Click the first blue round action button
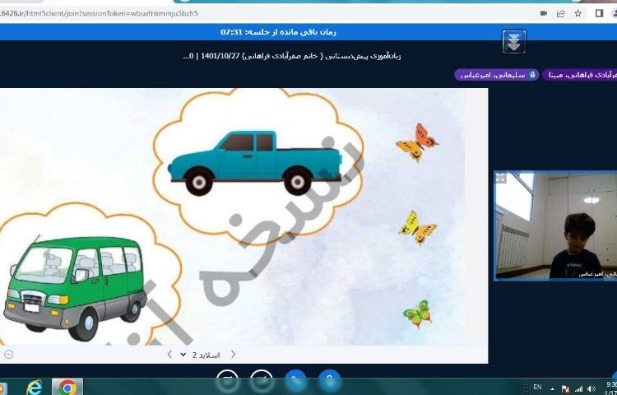The height and width of the screenshot is (395, 617). click(x=295, y=378)
